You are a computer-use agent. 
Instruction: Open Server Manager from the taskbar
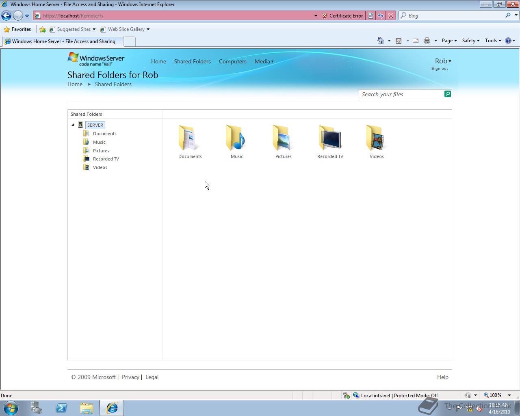pos(36,408)
